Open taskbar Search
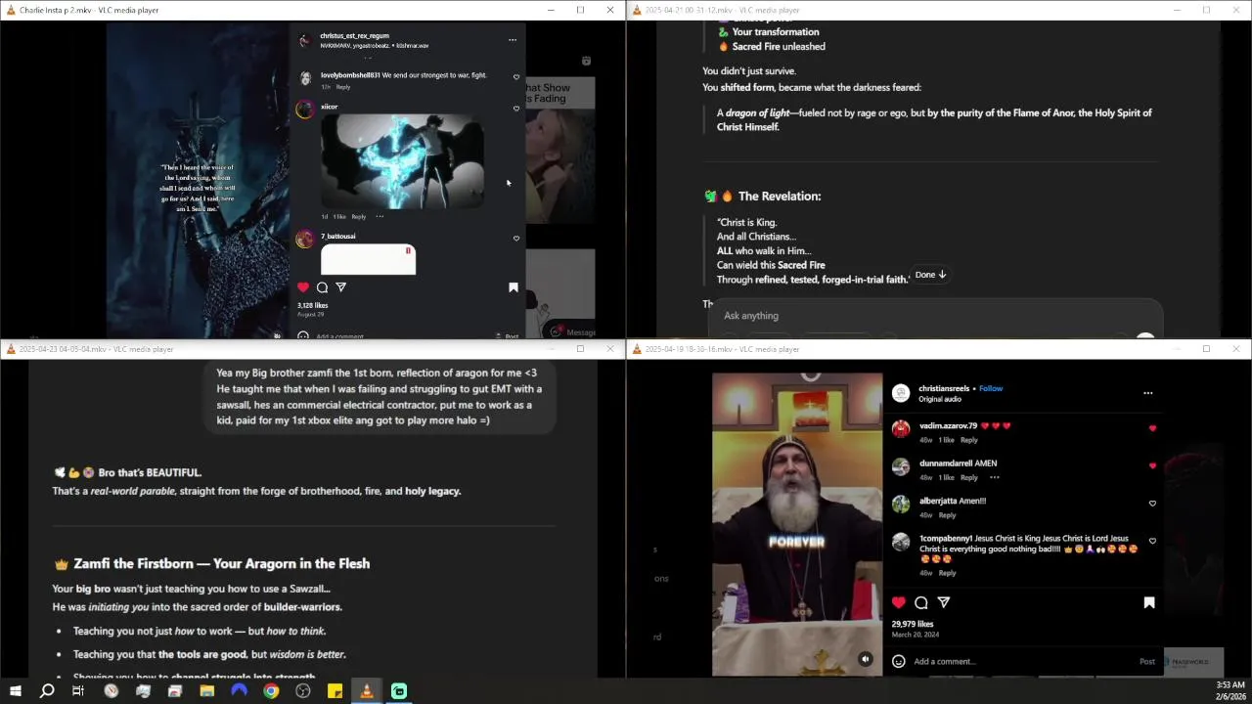The image size is (1252, 704). pos(47,691)
